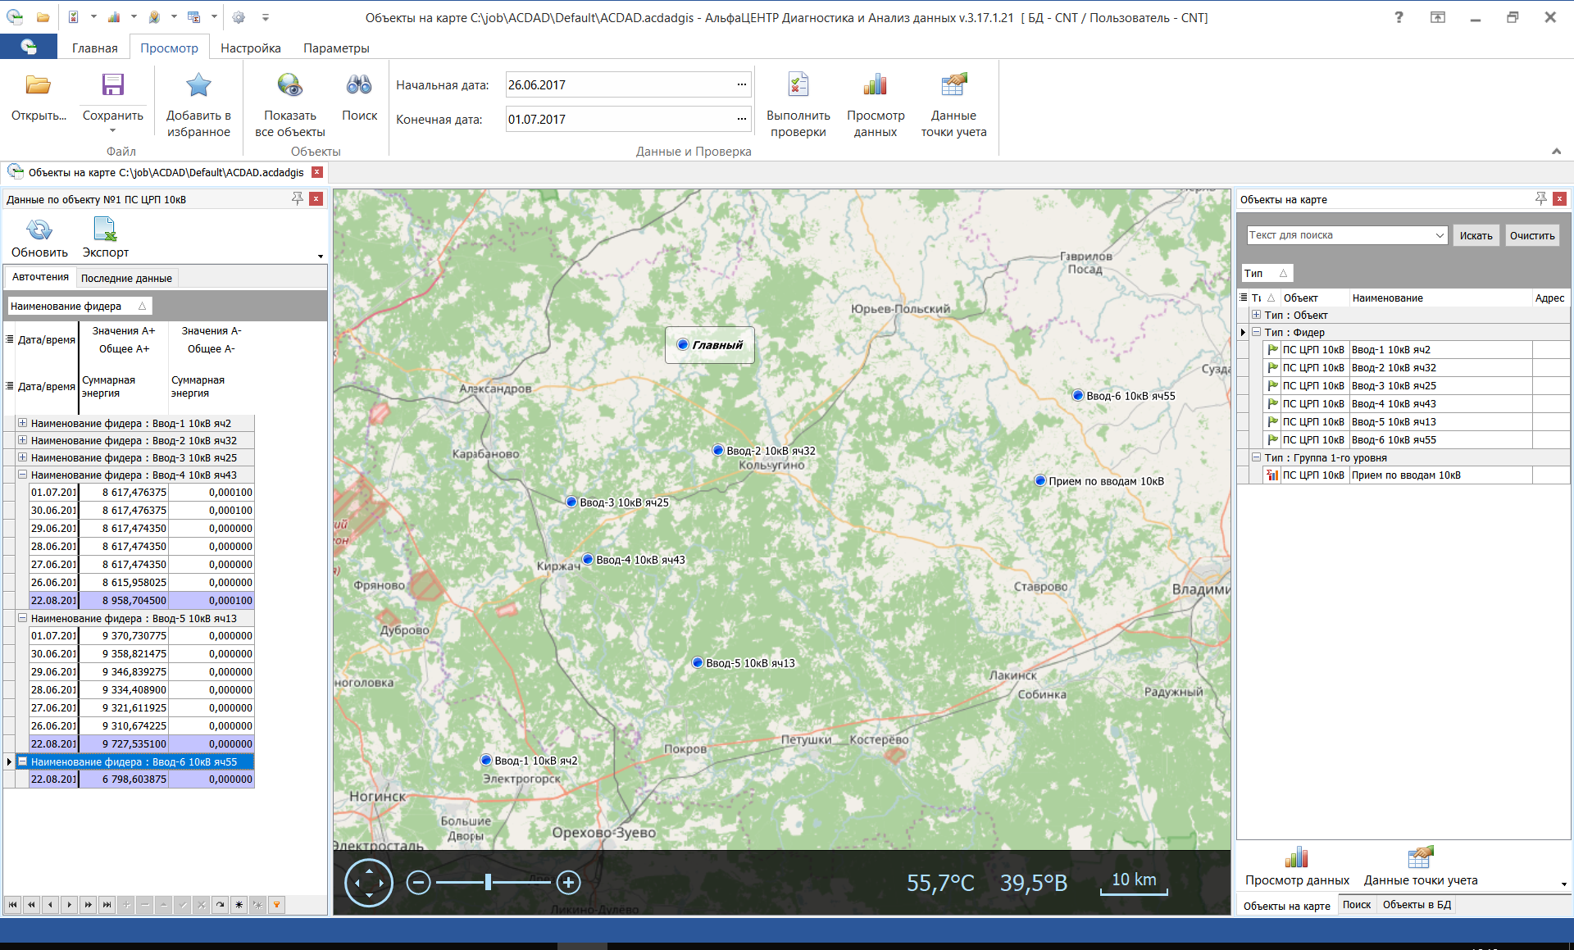The width and height of the screenshot is (1574, 950).
Task: Add to favorites with the star icon
Action: [x=198, y=85]
